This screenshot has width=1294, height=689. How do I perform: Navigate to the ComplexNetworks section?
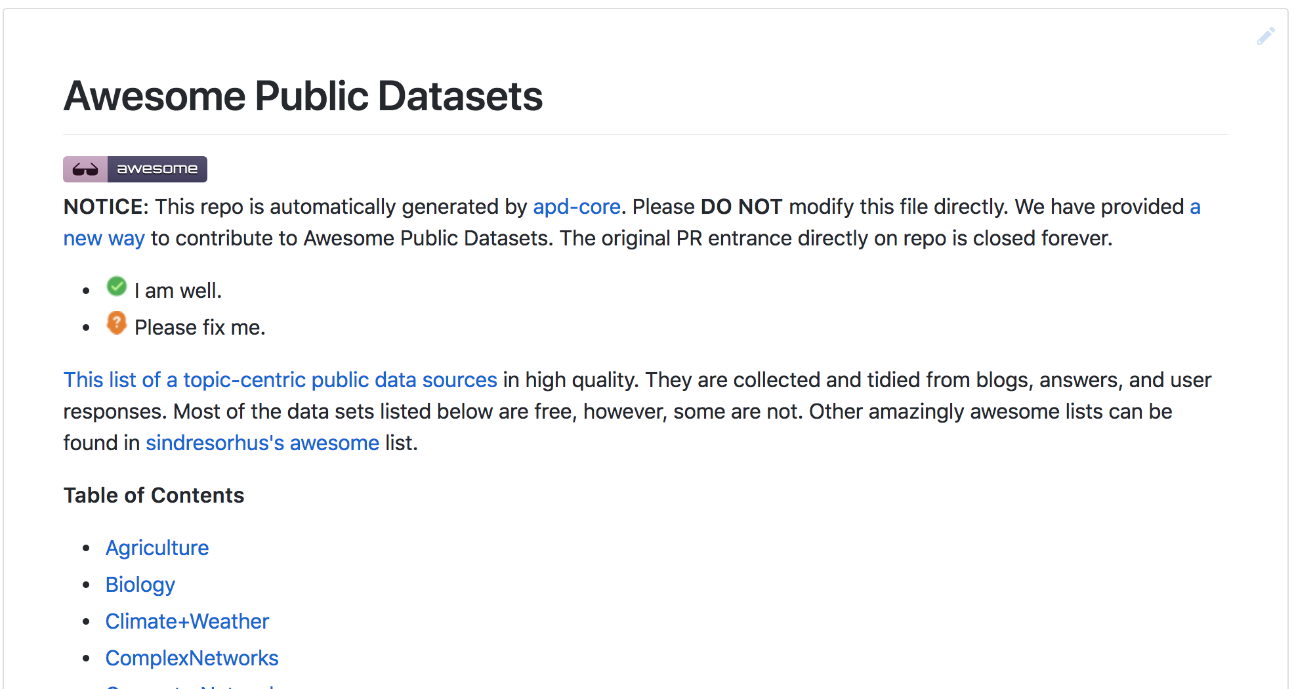(x=192, y=658)
